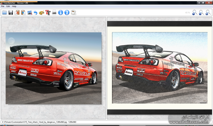Open a picture with the folder icon
This screenshot has width=213, height=126.
coord(4,12)
